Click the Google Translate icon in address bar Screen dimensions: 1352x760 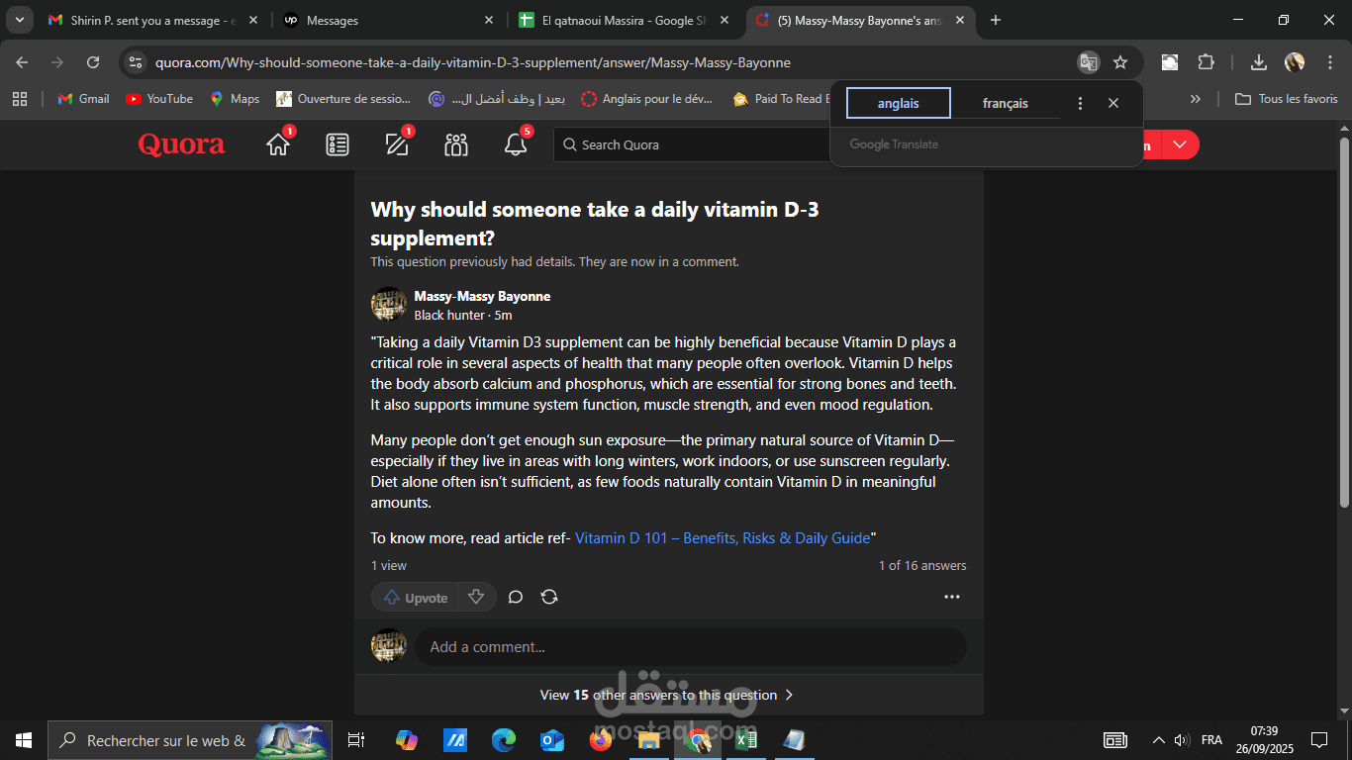[1089, 62]
